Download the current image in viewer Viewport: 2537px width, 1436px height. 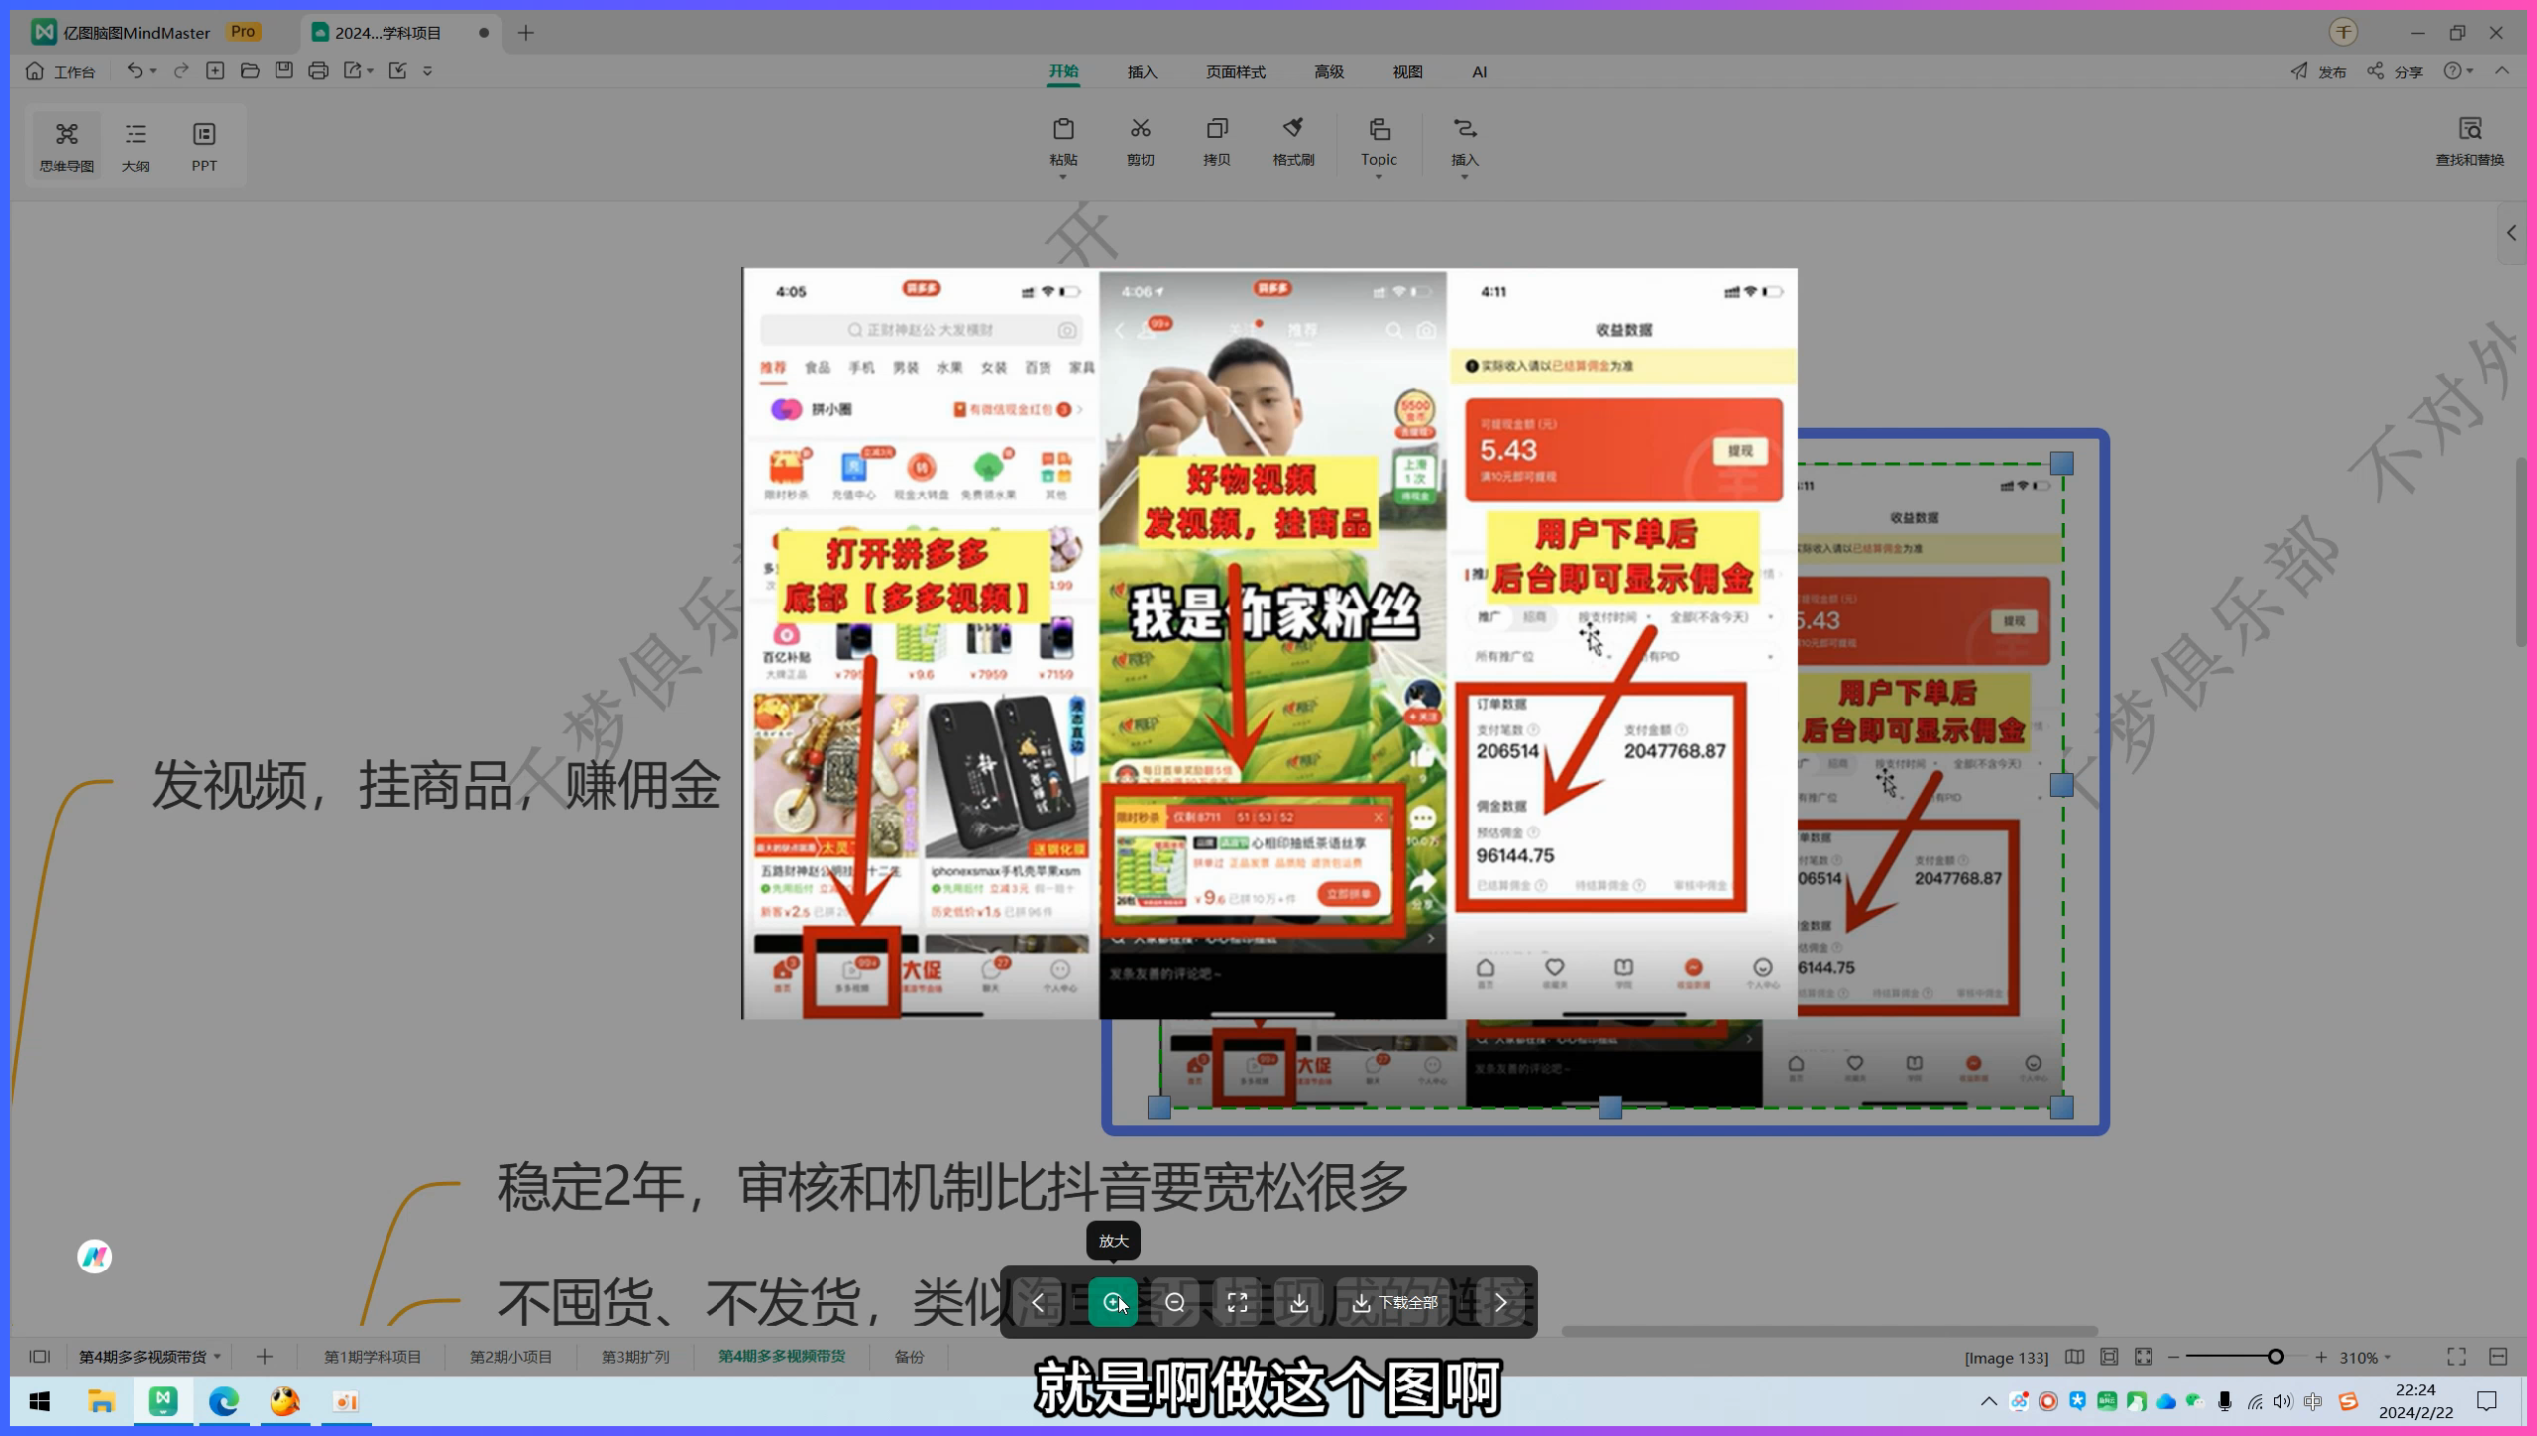(1299, 1302)
